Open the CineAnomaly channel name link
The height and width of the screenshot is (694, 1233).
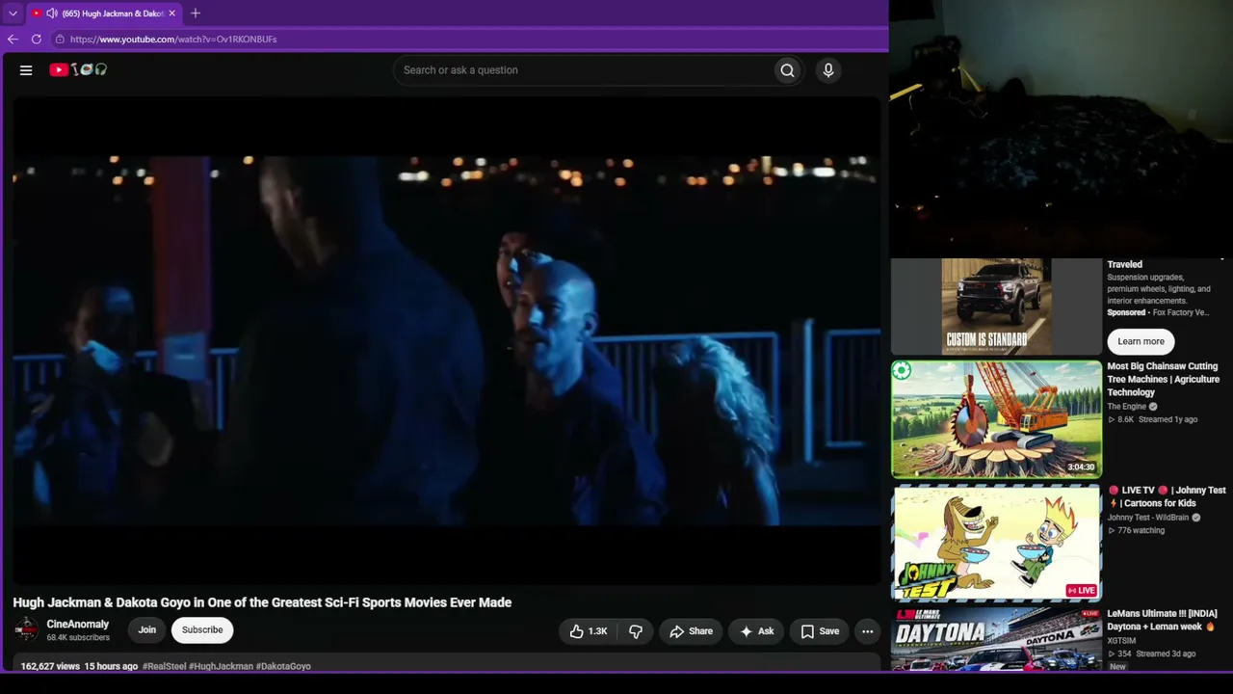coord(78,625)
